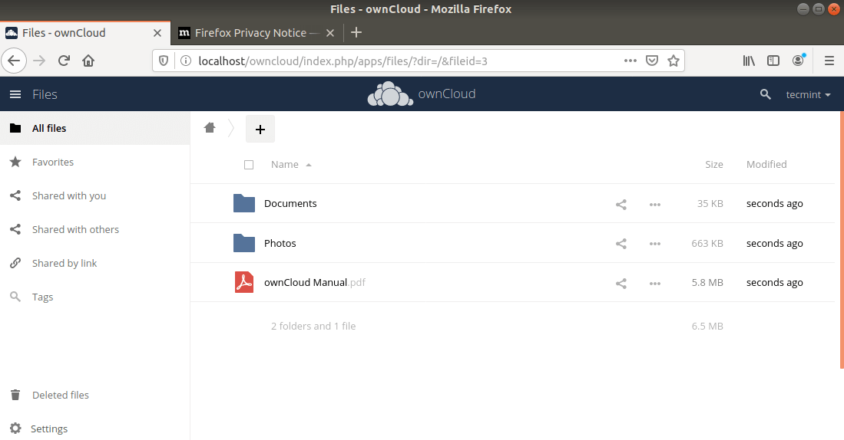The height and width of the screenshot is (440, 844).
Task: Click the tracking protection shield icon
Action: (164, 61)
